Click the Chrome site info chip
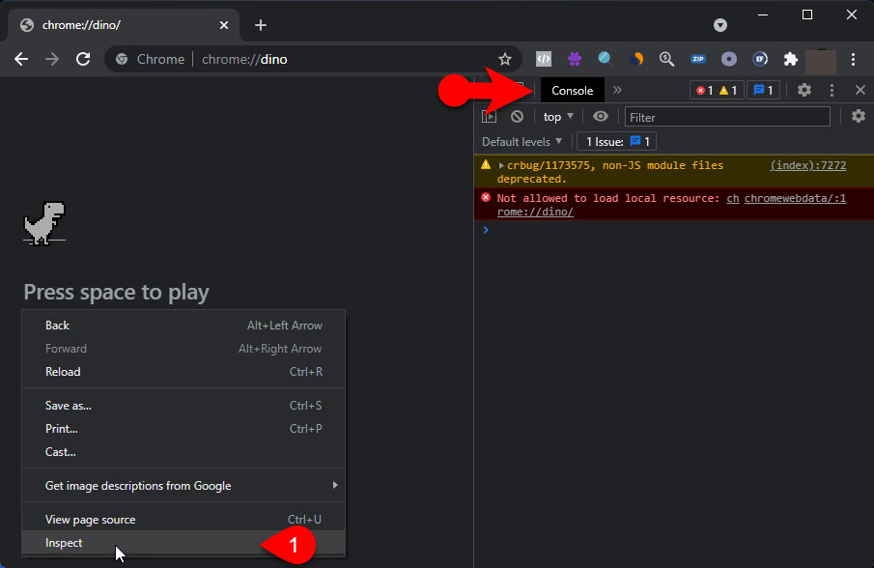Screen dimensions: 874x568 click(x=151, y=59)
